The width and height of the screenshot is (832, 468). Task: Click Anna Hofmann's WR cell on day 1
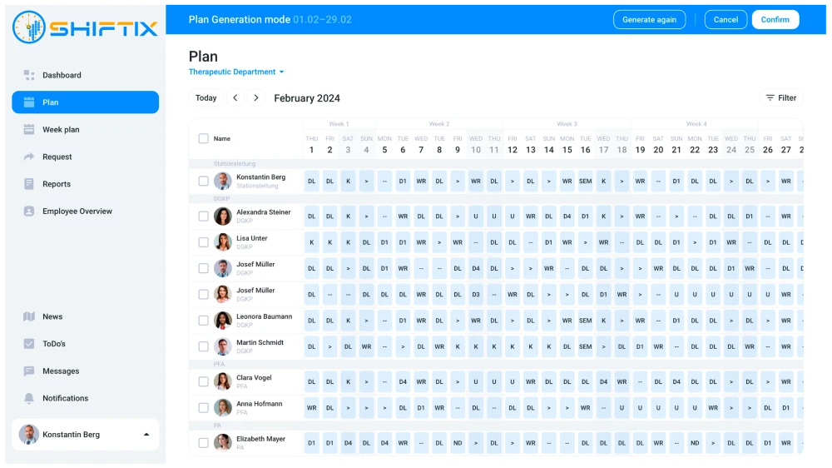311,407
